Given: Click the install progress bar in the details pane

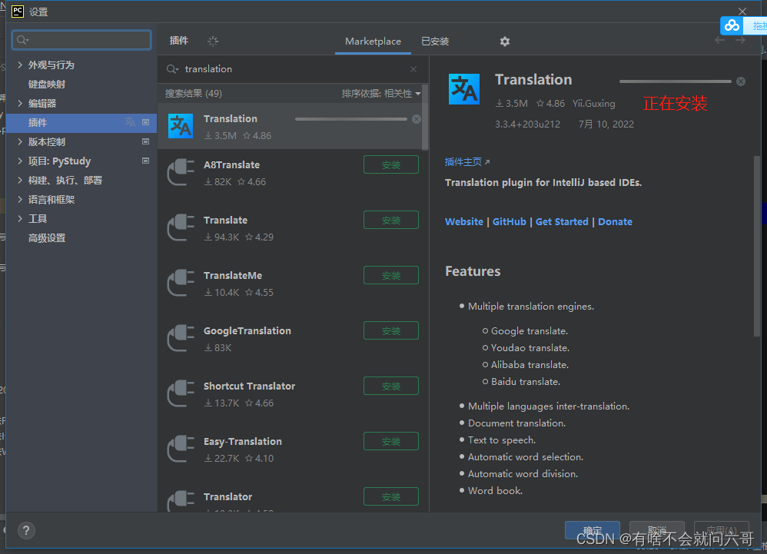Looking at the screenshot, I should [675, 81].
